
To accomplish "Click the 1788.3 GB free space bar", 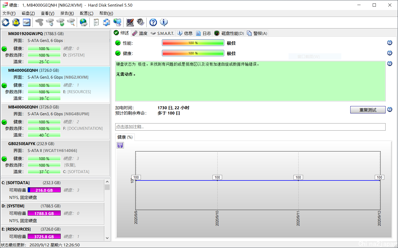I will [44, 213].
